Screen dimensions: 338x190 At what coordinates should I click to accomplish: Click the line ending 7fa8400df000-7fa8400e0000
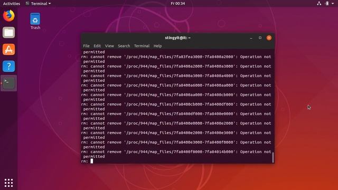click(176, 114)
